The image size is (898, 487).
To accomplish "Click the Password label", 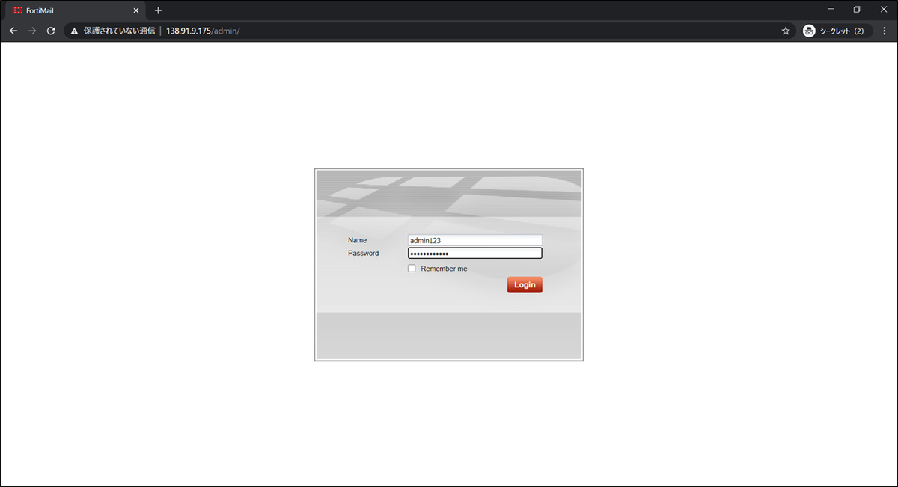I will [364, 253].
